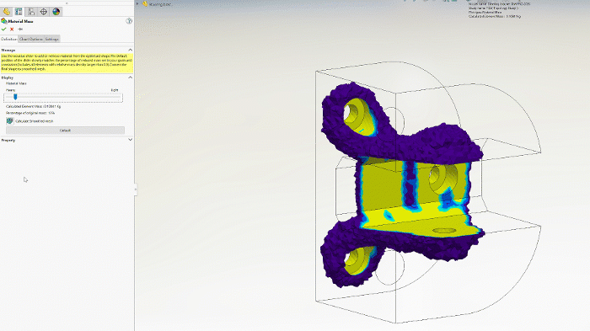Open the DimXpertManager crosshair tab icon

[44, 12]
